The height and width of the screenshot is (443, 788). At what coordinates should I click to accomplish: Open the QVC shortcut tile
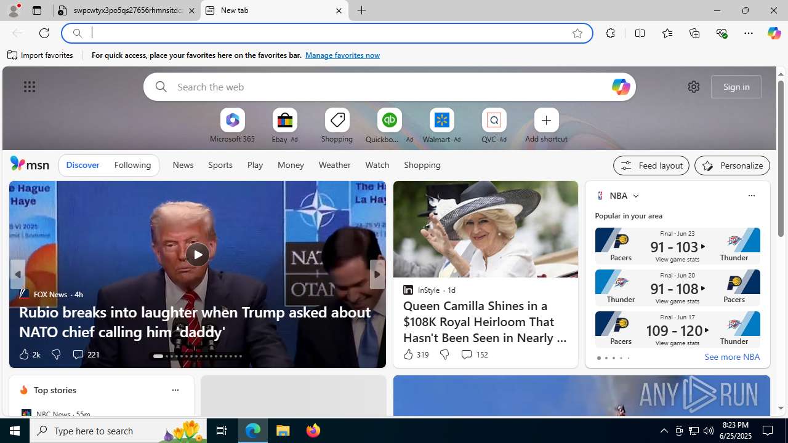[494, 126]
